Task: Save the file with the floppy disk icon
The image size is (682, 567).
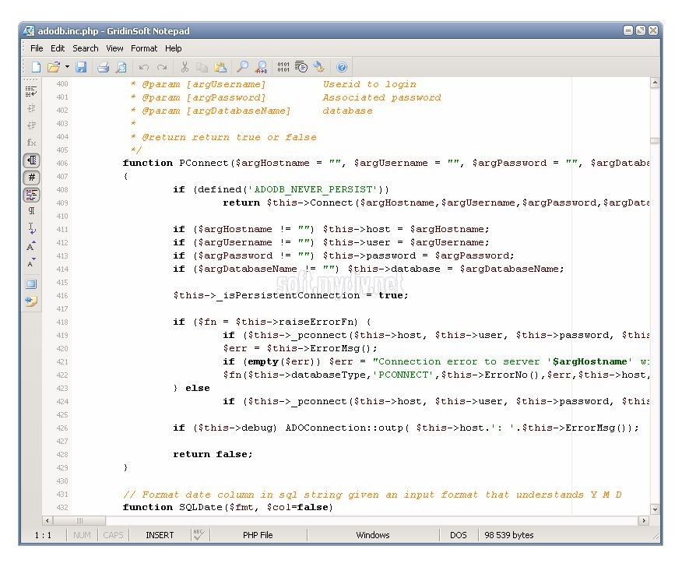Action: pos(81,67)
